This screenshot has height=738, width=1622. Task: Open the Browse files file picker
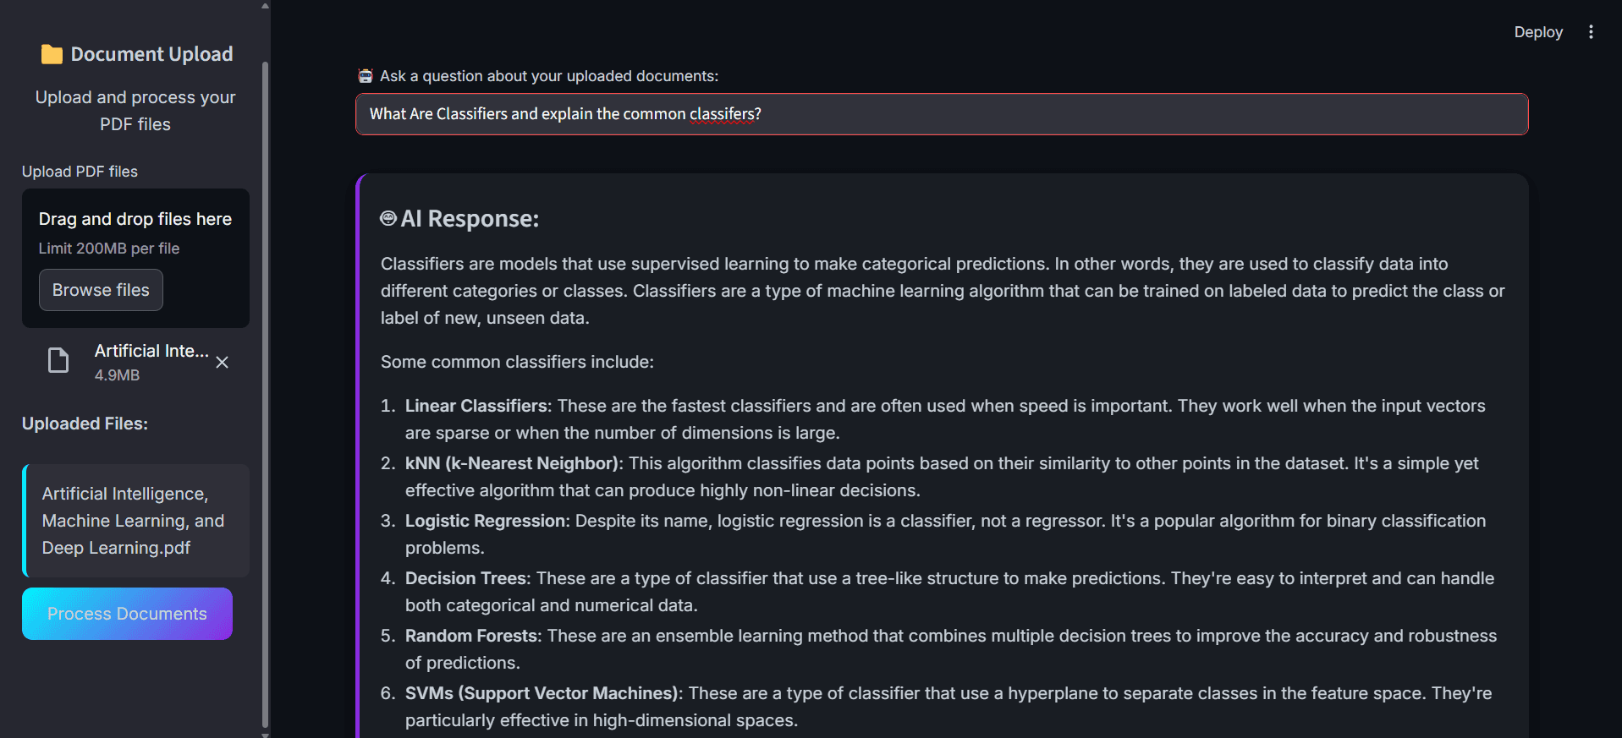tap(100, 289)
